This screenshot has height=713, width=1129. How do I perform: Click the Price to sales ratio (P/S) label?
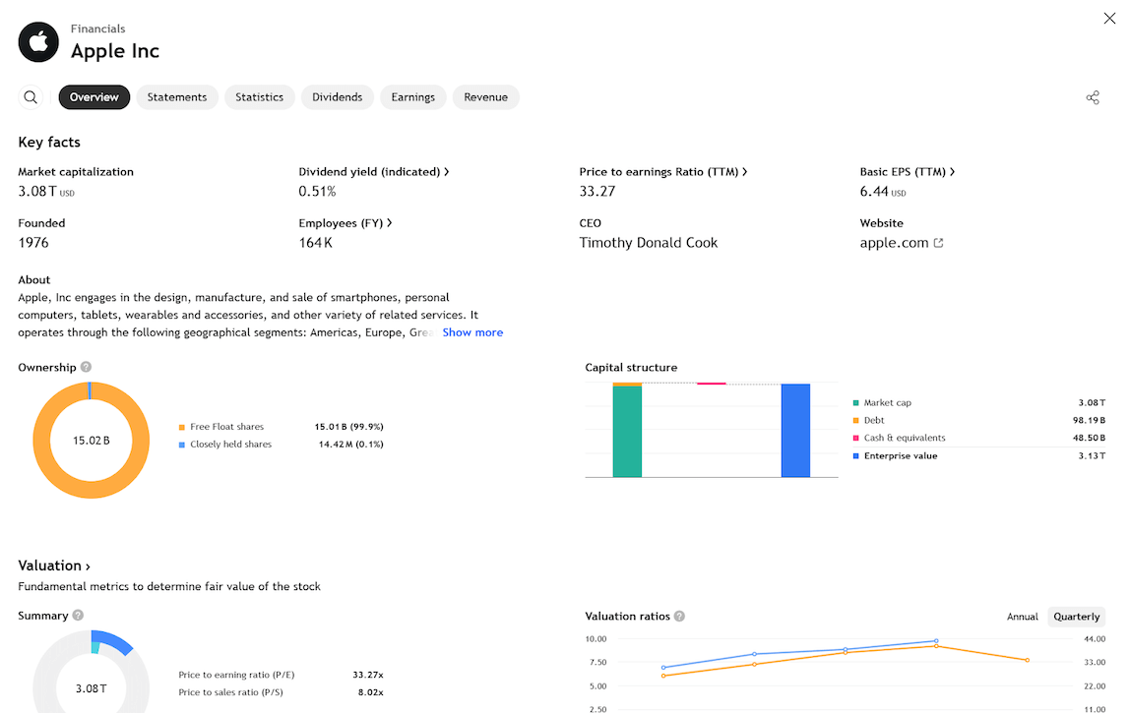point(231,692)
